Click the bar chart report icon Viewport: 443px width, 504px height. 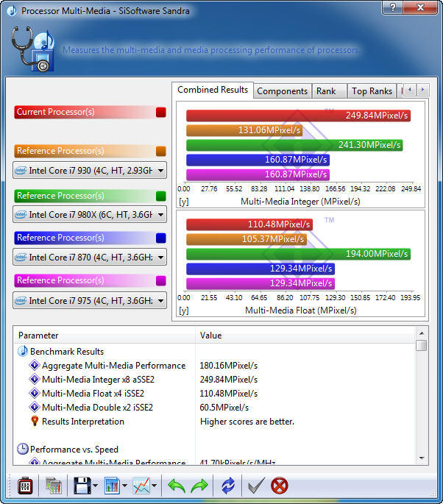point(112,486)
